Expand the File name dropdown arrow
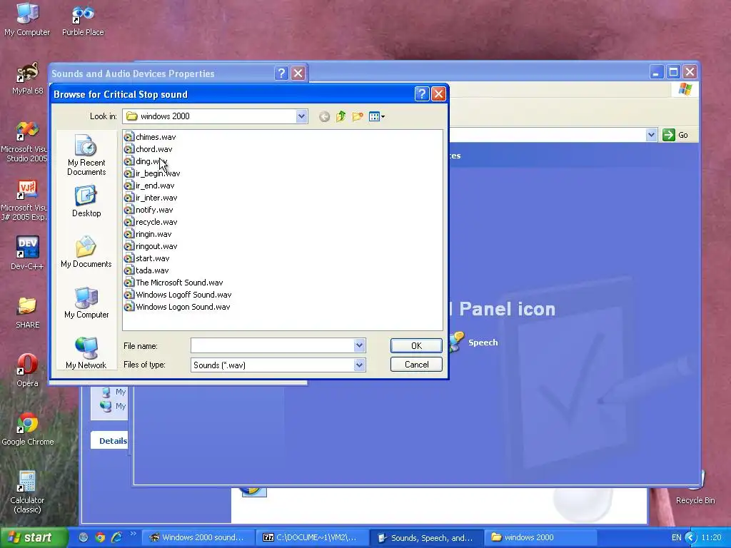The width and height of the screenshot is (731, 548). point(359,346)
